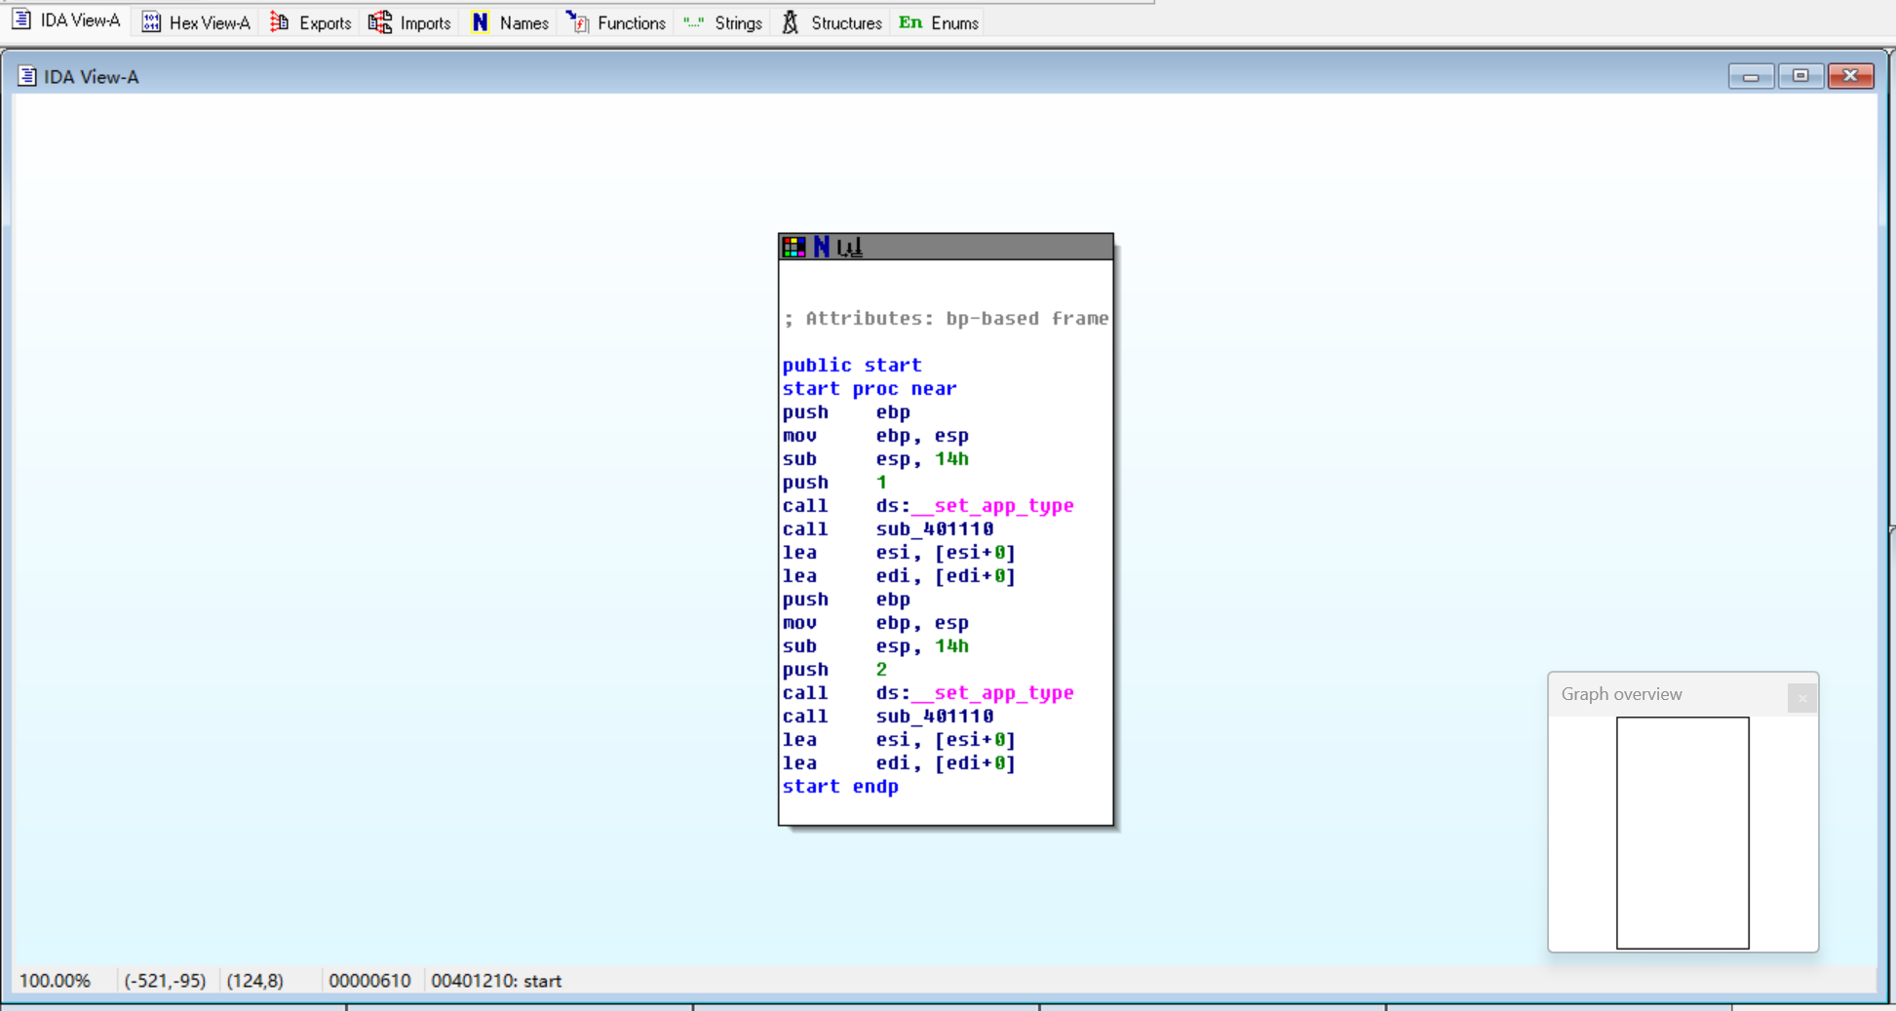The height and width of the screenshot is (1011, 1896).
Task: Click the 00000610 offset in status bar
Action: pos(369,981)
